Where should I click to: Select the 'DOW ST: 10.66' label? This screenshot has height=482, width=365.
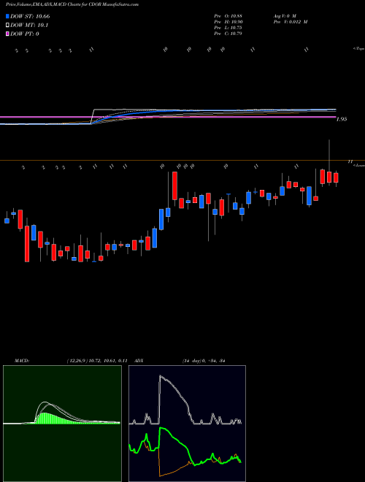click(x=30, y=16)
